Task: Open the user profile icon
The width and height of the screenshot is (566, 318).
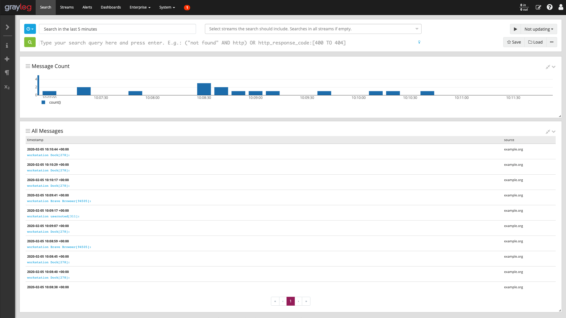Action: point(561,7)
